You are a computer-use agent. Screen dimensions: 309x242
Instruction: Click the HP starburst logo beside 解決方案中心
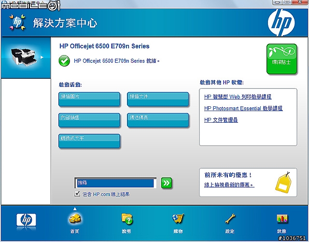point(17,22)
